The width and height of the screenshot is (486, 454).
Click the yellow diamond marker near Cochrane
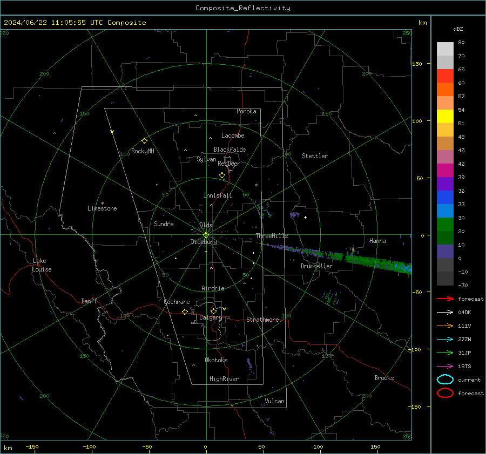[185, 311]
